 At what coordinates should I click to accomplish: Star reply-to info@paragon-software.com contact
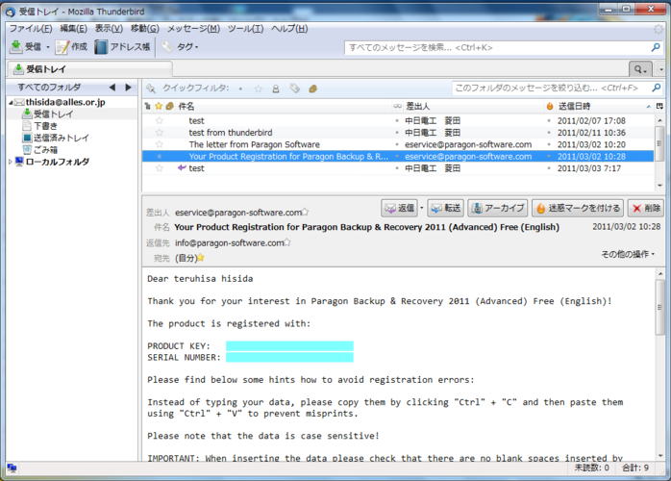287,242
